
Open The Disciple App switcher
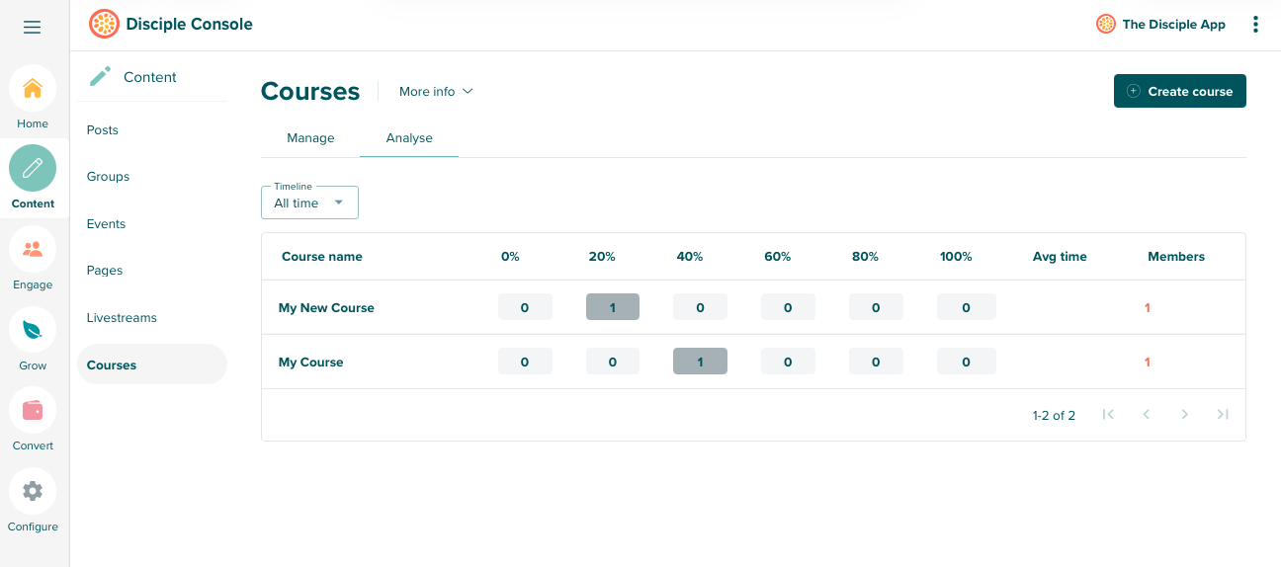click(1161, 25)
